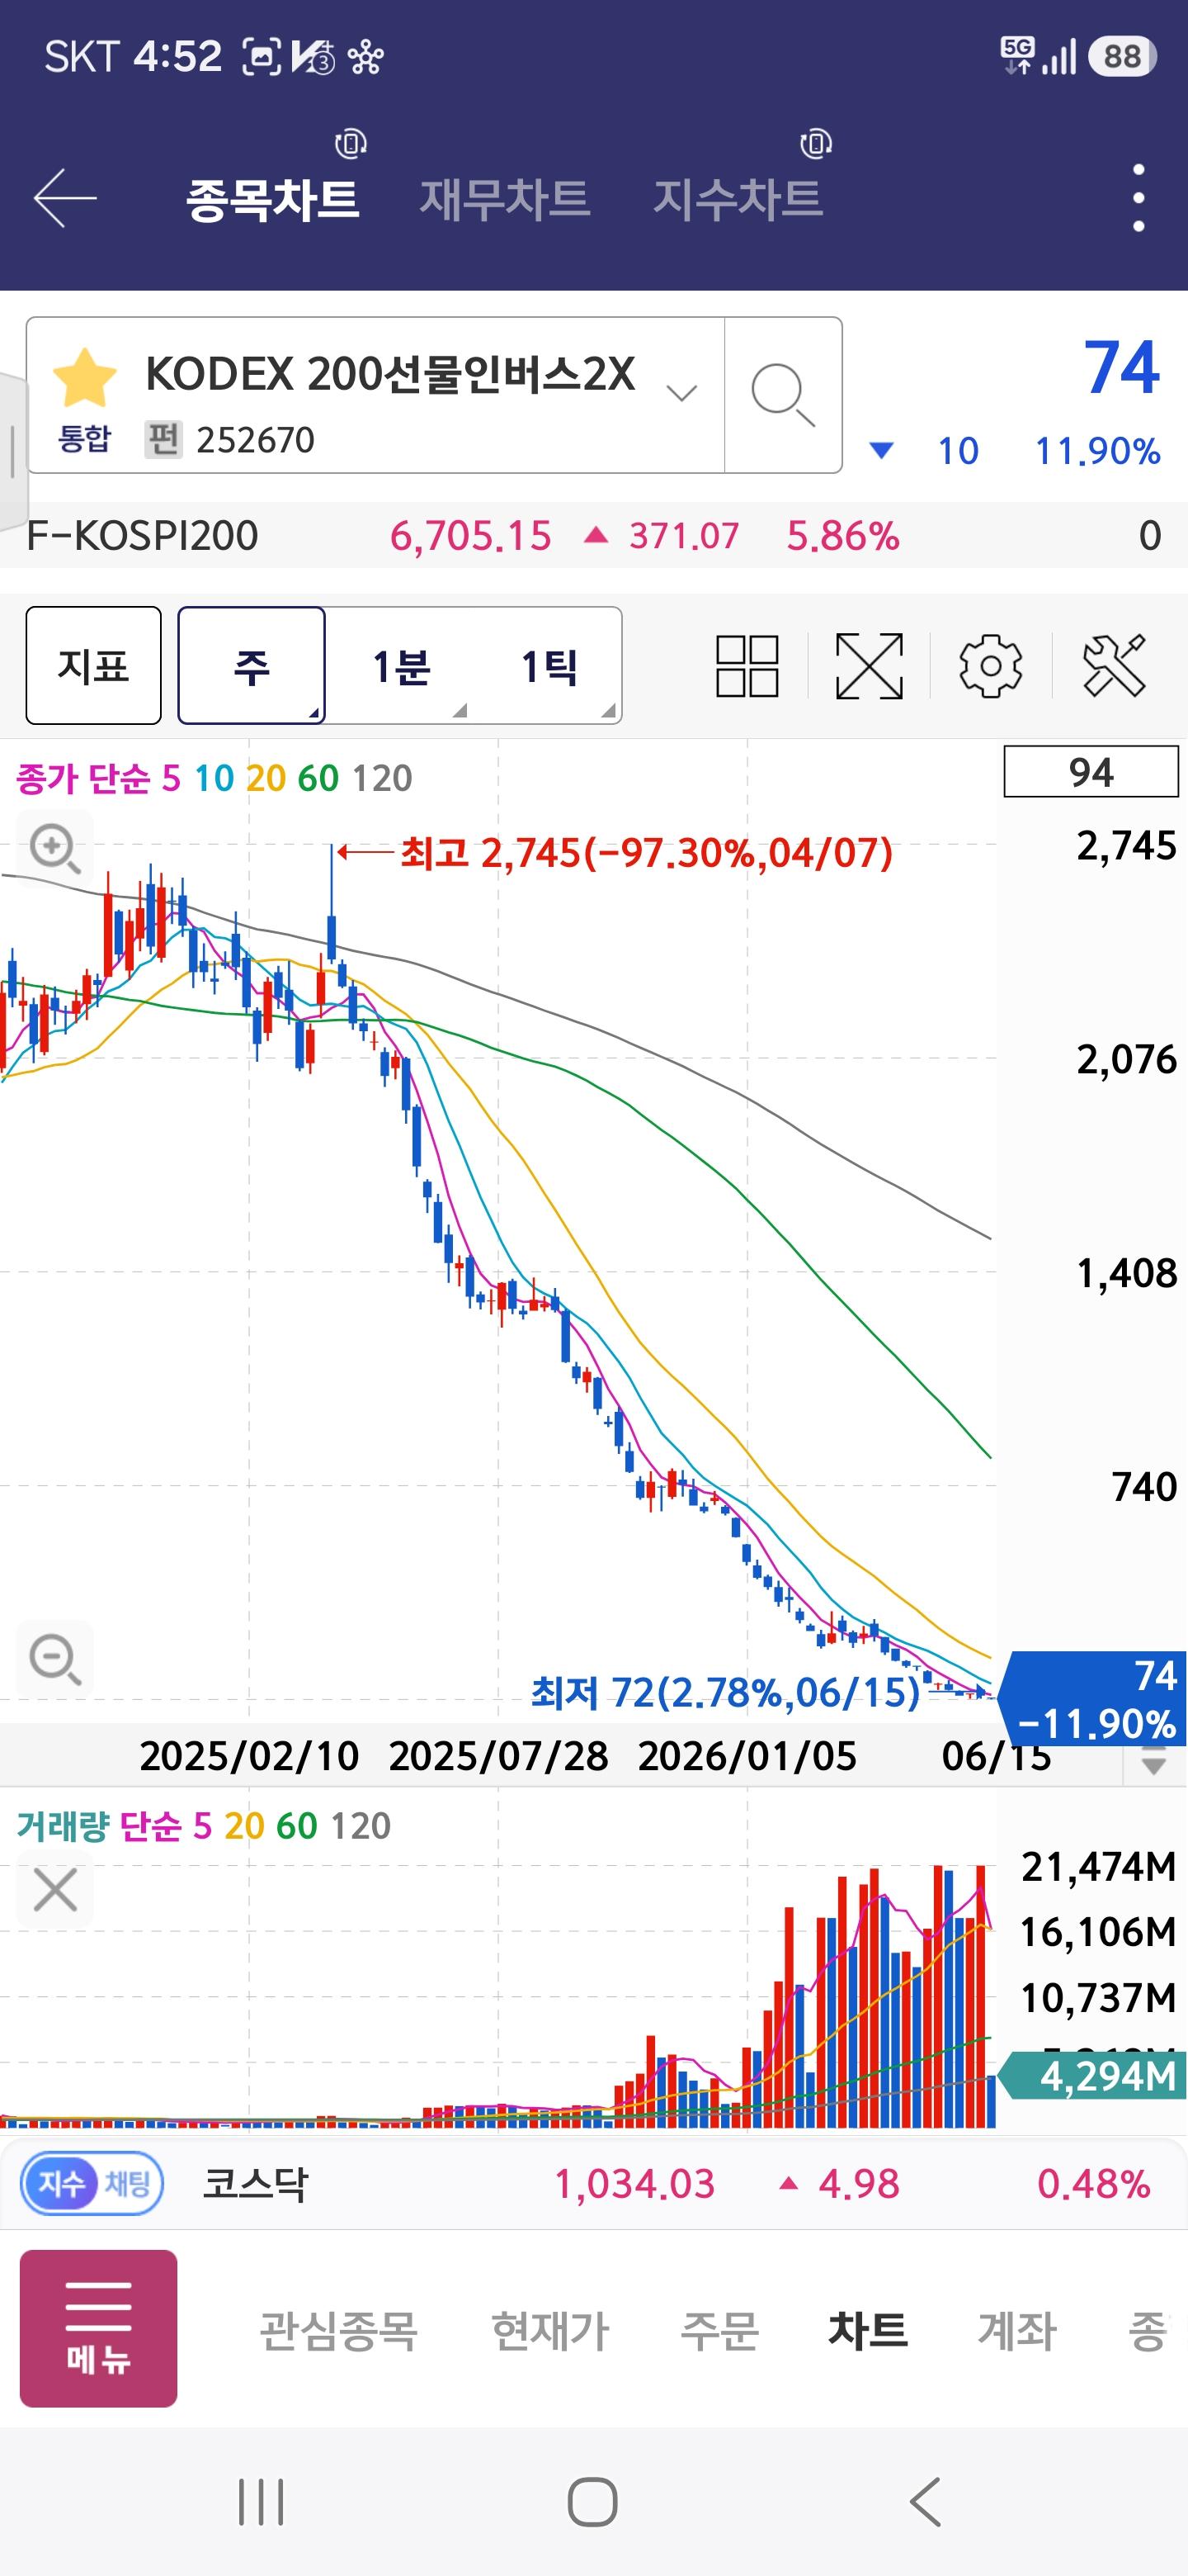The width and height of the screenshot is (1188, 2576).
Task: Go to 계좌 bottom tab
Action: 1017,2330
